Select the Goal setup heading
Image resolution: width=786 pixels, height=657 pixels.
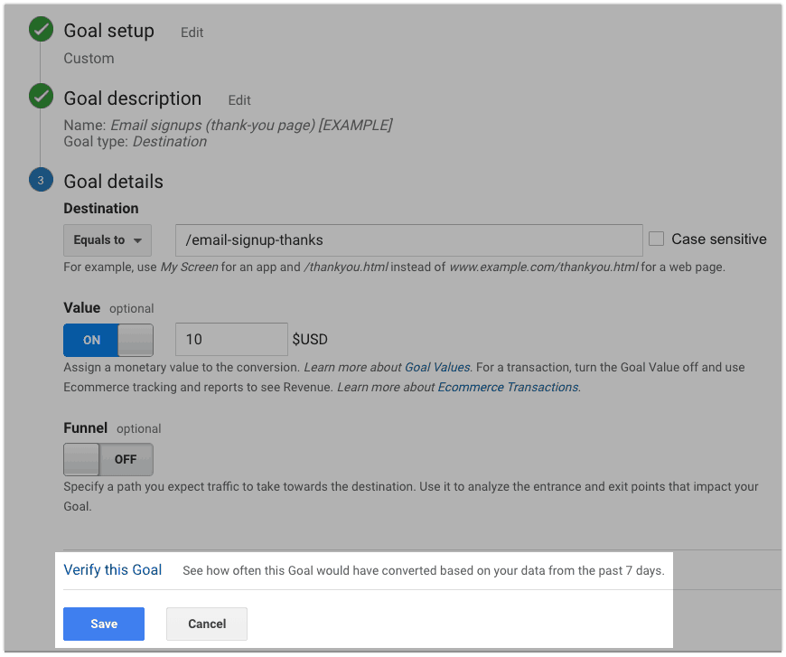[108, 31]
